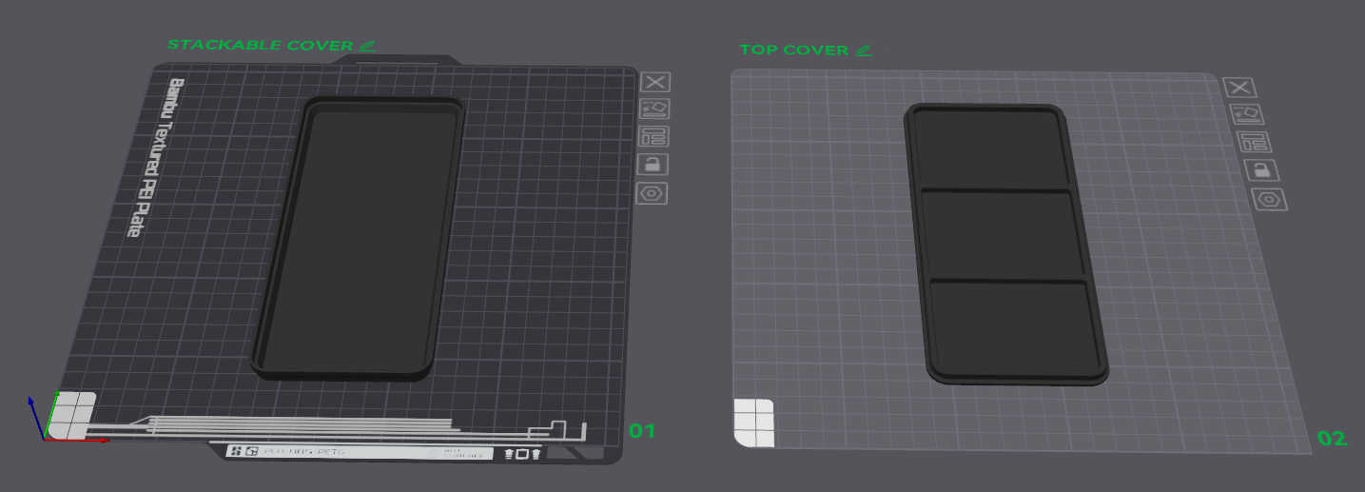Image resolution: width=1365 pixels, height=492 pixels.
Task: Select the stackable cover model on plate 01
Action: click(x=358, y=238)
